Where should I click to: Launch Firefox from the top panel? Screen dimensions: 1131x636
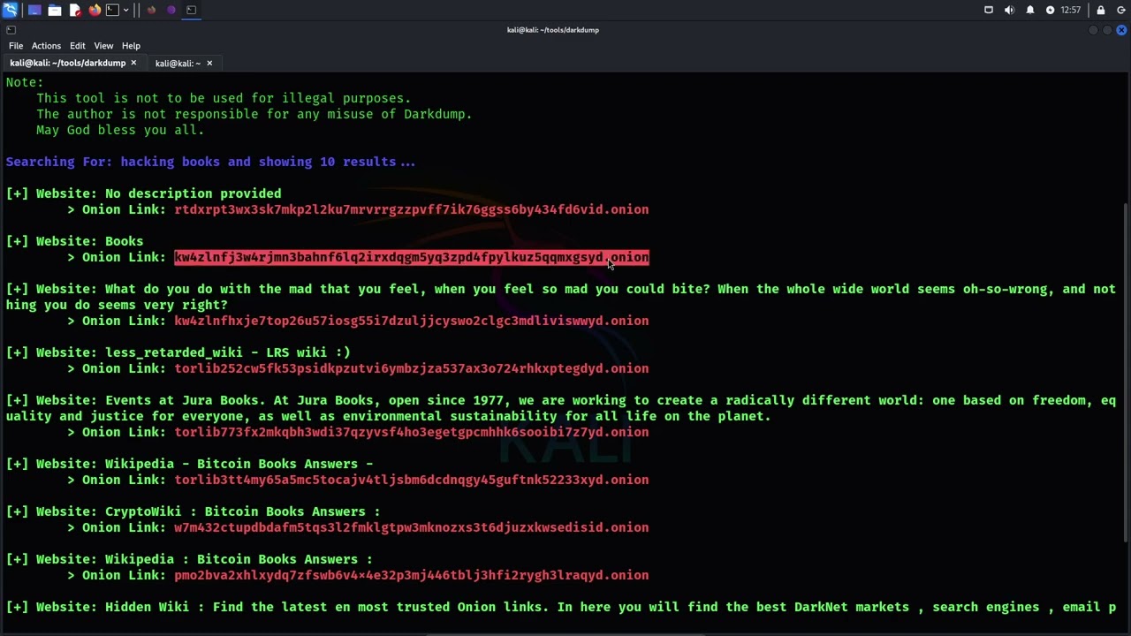95,10
